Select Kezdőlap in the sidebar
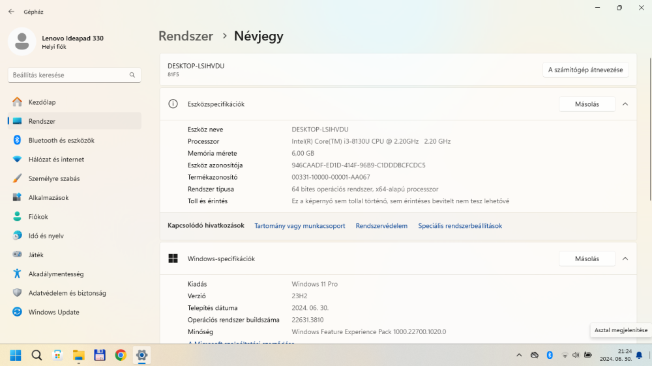This screenshot has width=652, height=366. (42, 102)
